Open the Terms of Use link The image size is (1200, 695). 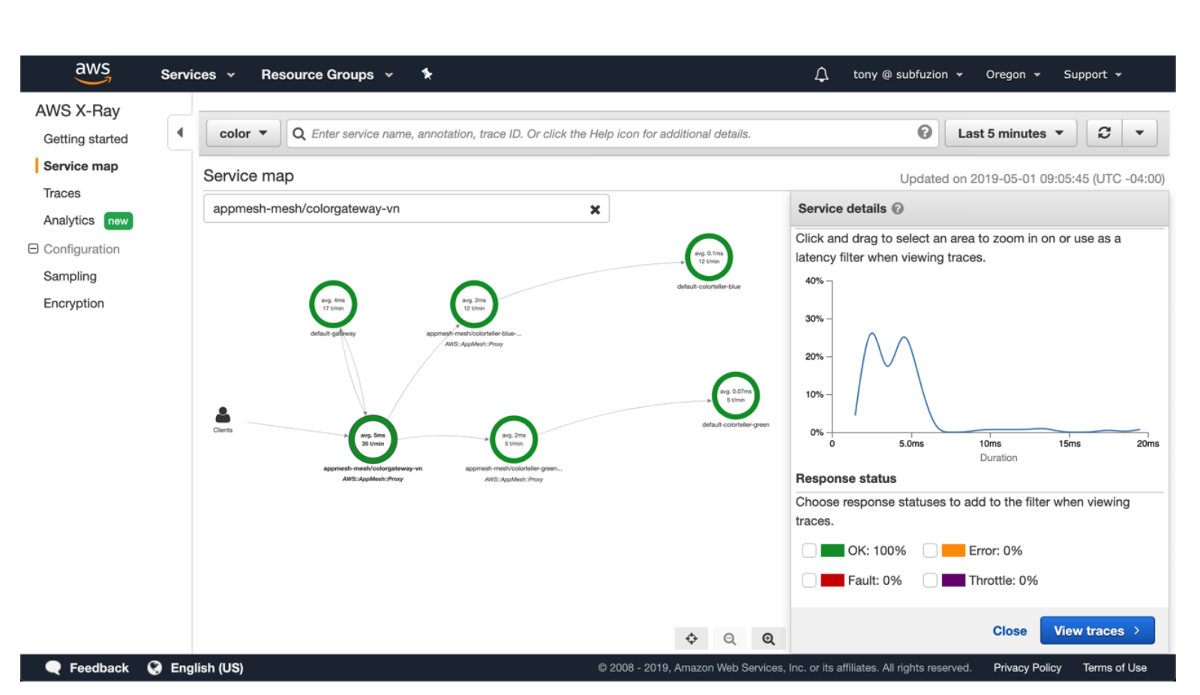tap(1114, 667)
